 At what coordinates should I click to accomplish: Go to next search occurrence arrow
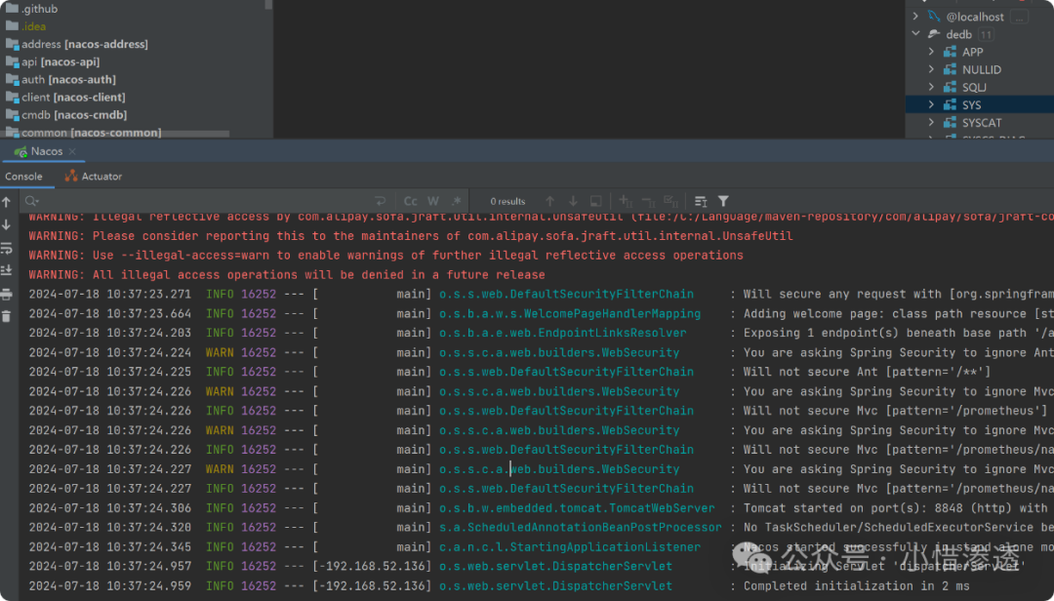(573, 201)
